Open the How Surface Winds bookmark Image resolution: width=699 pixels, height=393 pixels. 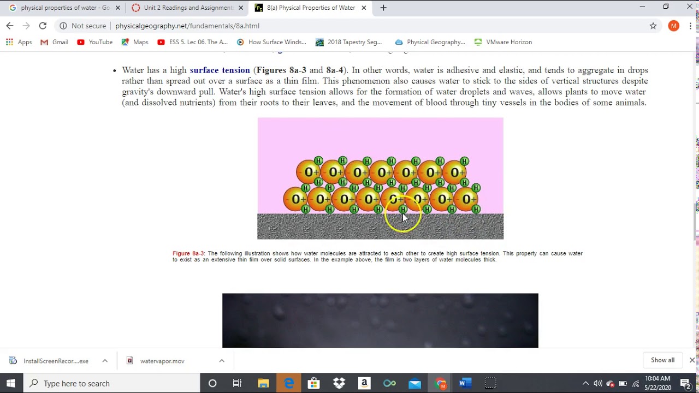(271, 42)
